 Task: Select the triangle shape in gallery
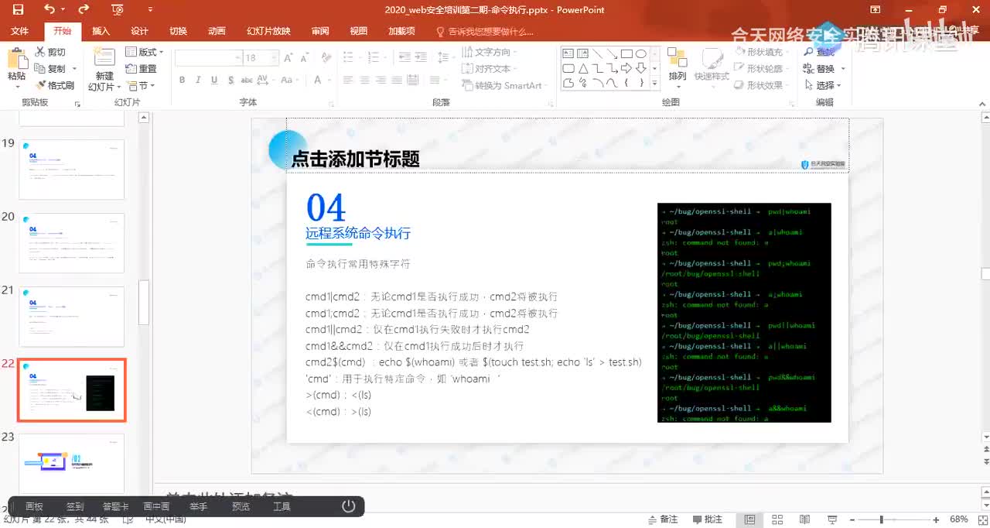coord(583,68)
